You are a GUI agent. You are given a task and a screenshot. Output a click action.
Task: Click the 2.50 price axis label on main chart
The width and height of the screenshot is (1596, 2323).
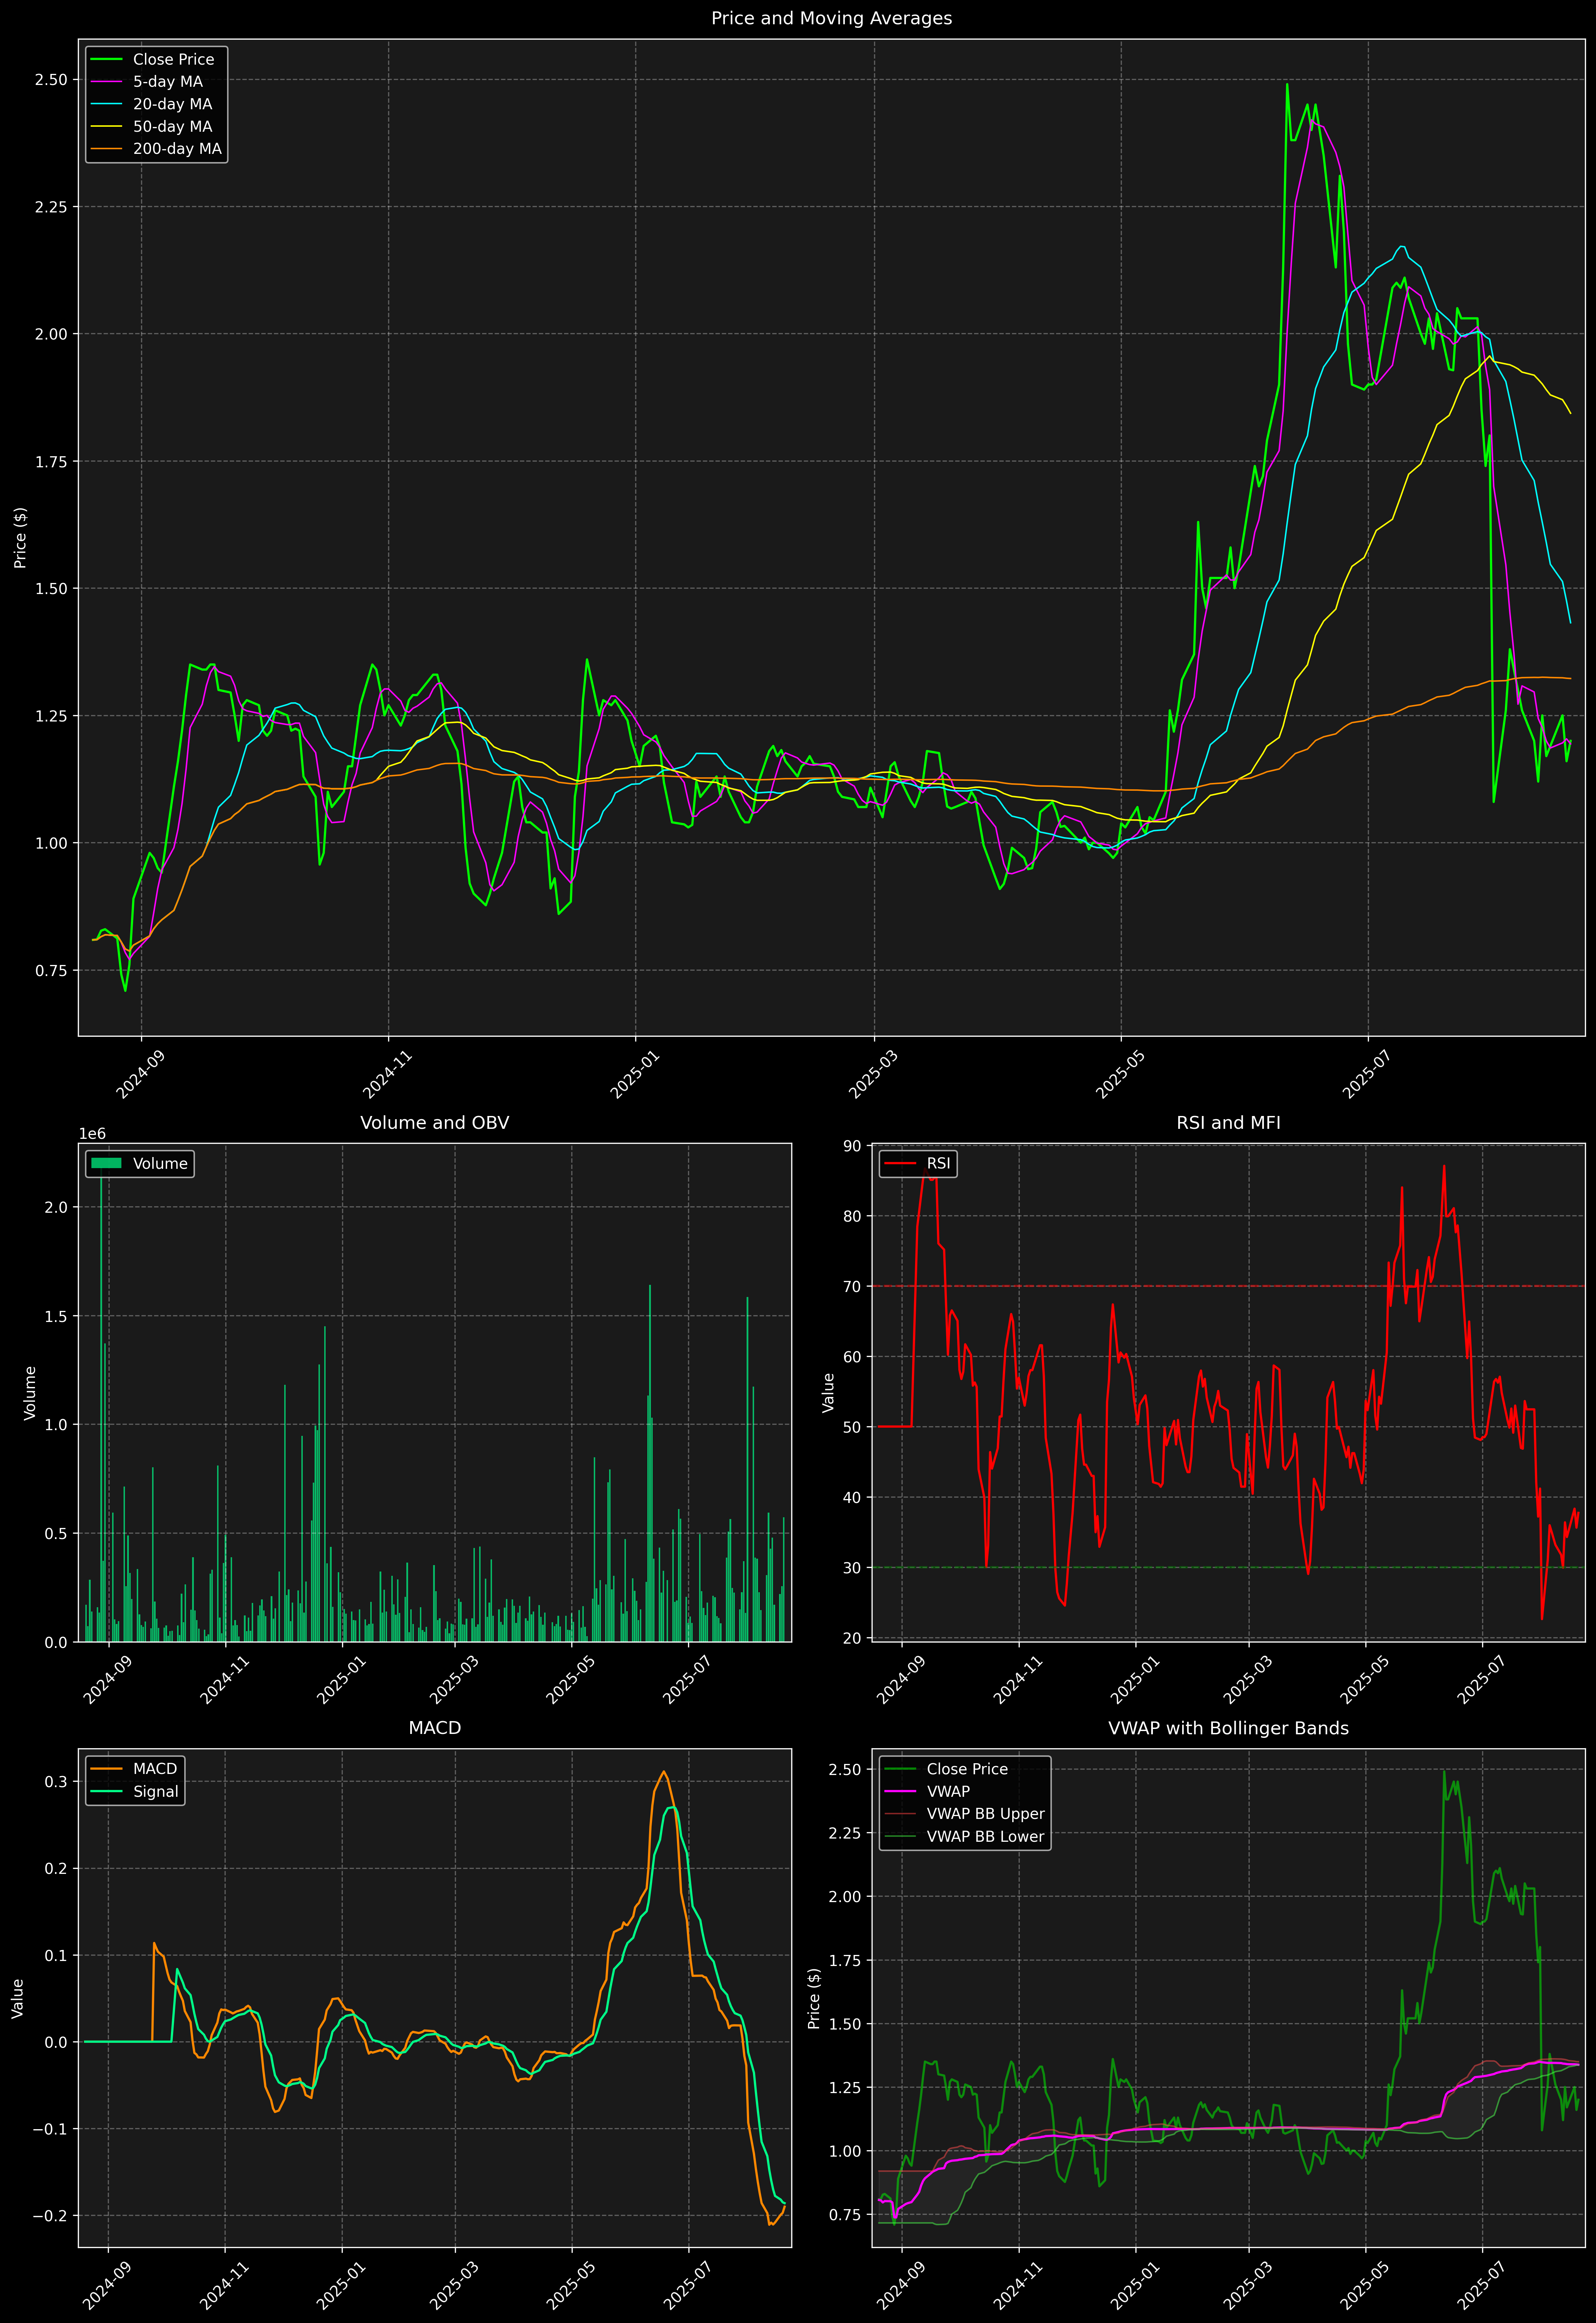coord(51,80)
